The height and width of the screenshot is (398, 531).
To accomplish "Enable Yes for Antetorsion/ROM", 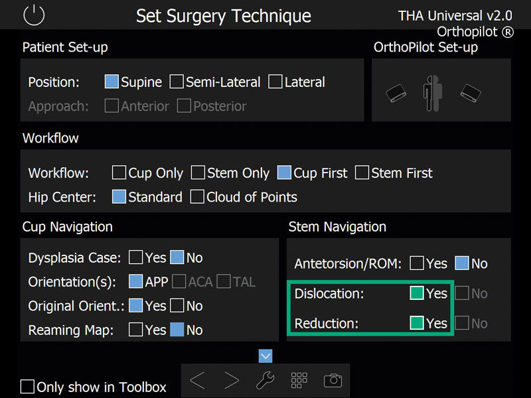I will coord(417,263).
